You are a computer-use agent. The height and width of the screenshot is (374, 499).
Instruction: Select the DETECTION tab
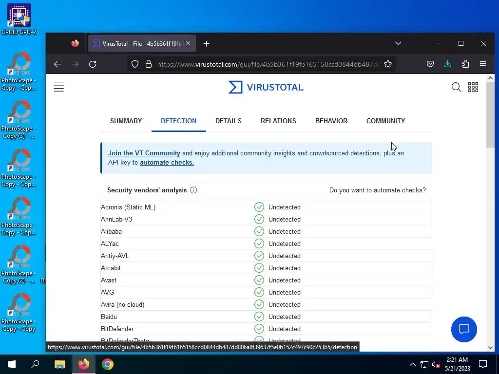tap(178, 121)
